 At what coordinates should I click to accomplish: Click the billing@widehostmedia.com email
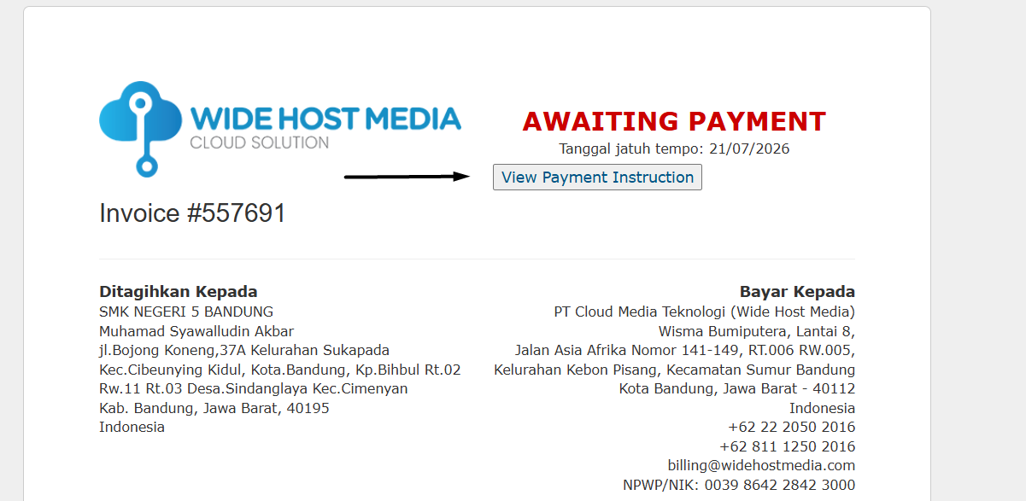[761, 465]
